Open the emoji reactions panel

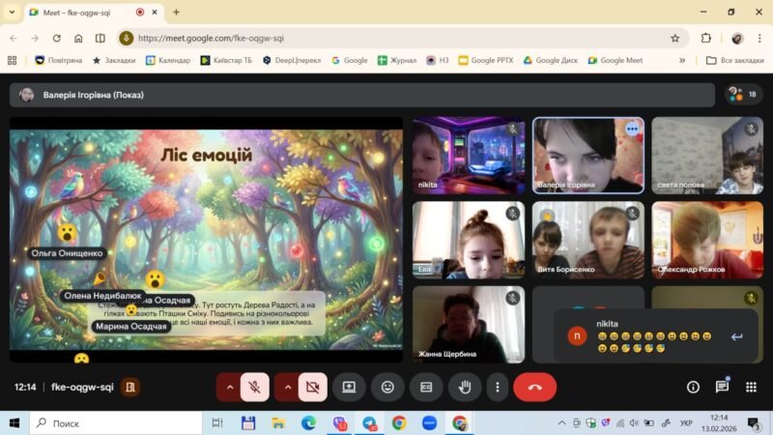pyautogui.click(x=387, y=387)
